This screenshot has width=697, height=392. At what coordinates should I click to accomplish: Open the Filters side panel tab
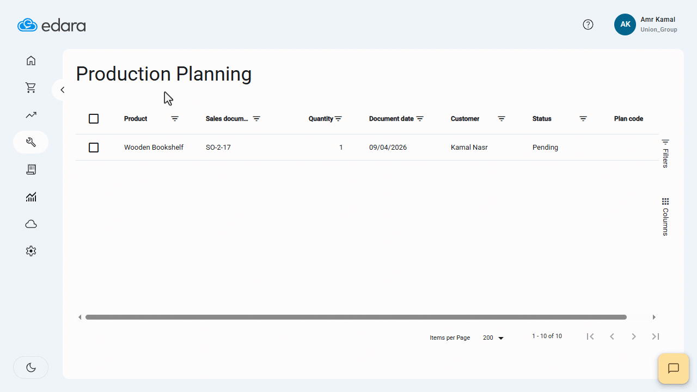pos(665,153)
